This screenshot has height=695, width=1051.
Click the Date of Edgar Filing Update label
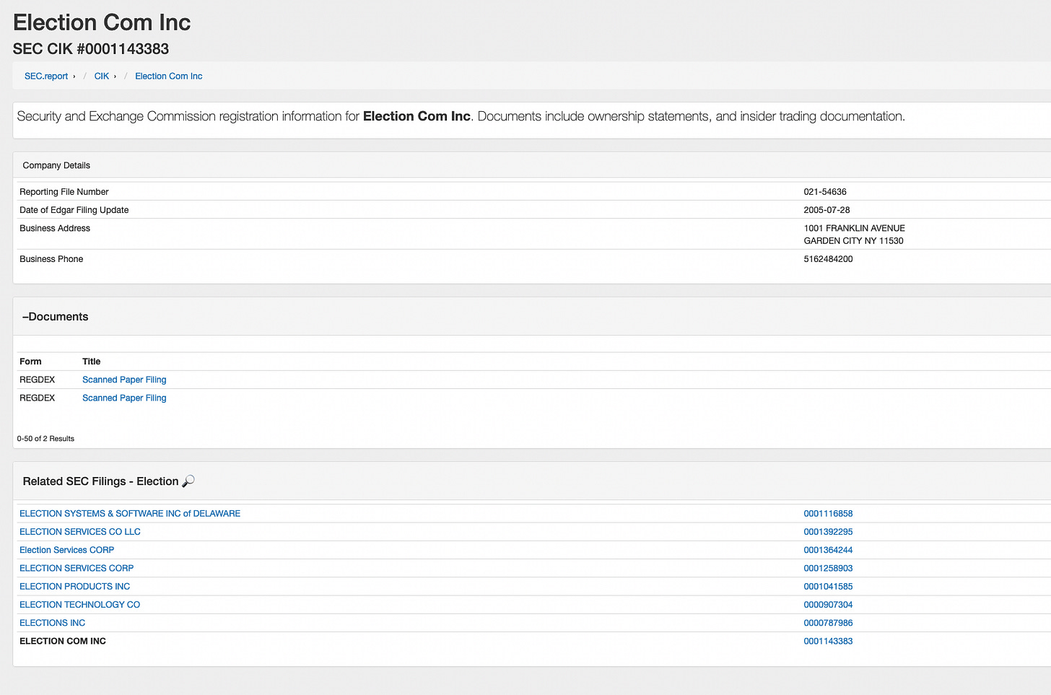pos(74,210)
